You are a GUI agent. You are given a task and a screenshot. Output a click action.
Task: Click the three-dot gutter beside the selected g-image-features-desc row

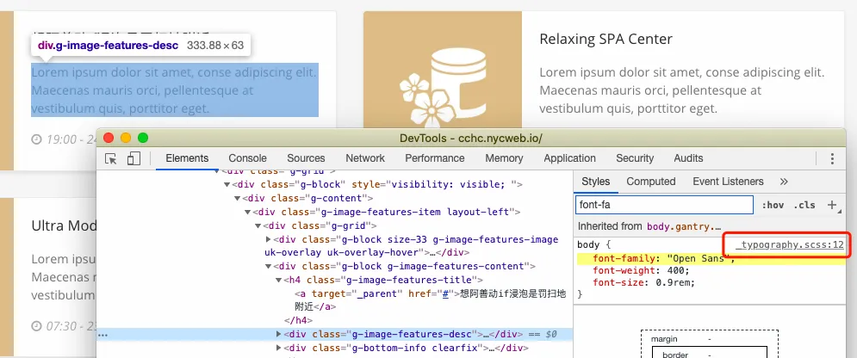coord(102,335)
